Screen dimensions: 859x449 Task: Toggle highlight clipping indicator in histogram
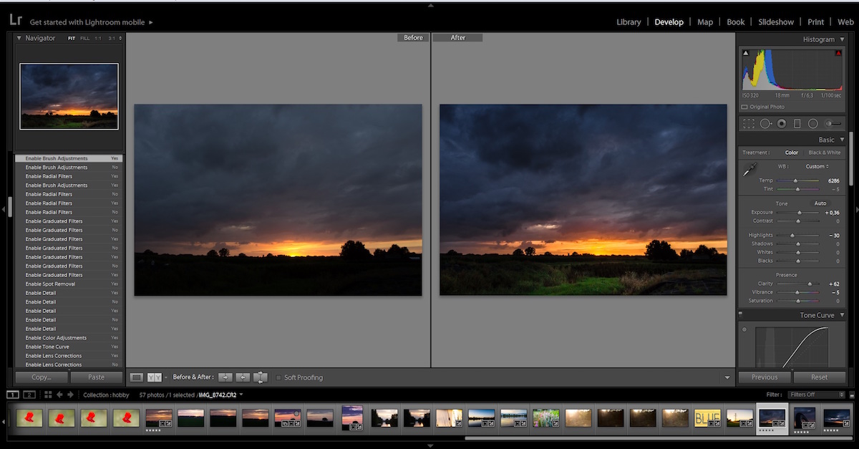click(838, 53)
